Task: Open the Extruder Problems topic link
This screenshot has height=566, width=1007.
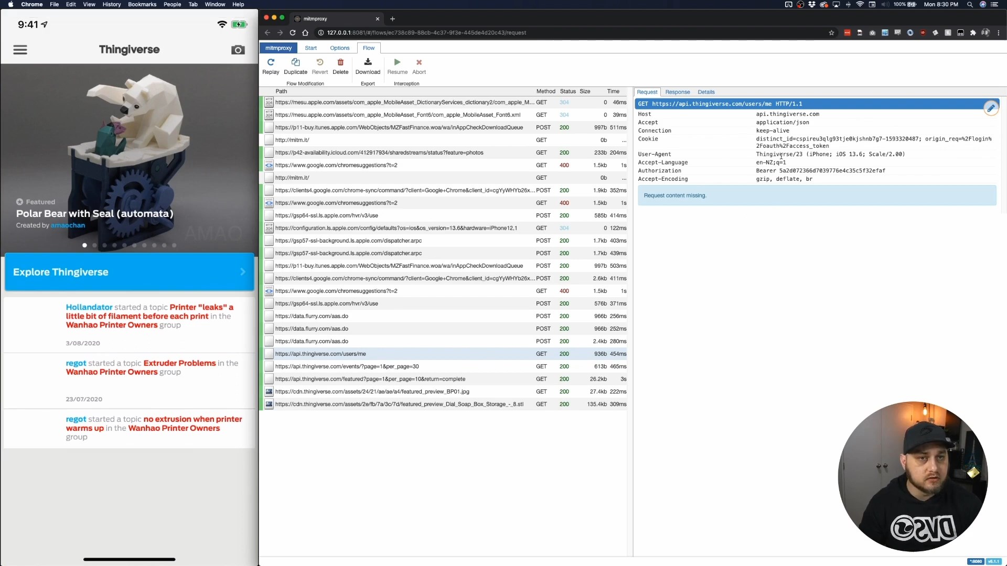Action: (x=179, y=363)
